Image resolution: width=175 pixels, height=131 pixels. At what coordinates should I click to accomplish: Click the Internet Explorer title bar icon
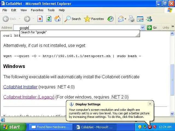point(3,3)
